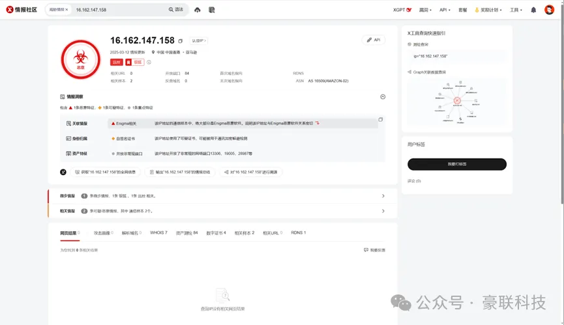Click the 情报社区 logo
The width and height of the screenshot is (564, 325).
(22, 10)
